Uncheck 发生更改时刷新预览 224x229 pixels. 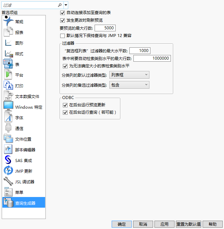63,20
